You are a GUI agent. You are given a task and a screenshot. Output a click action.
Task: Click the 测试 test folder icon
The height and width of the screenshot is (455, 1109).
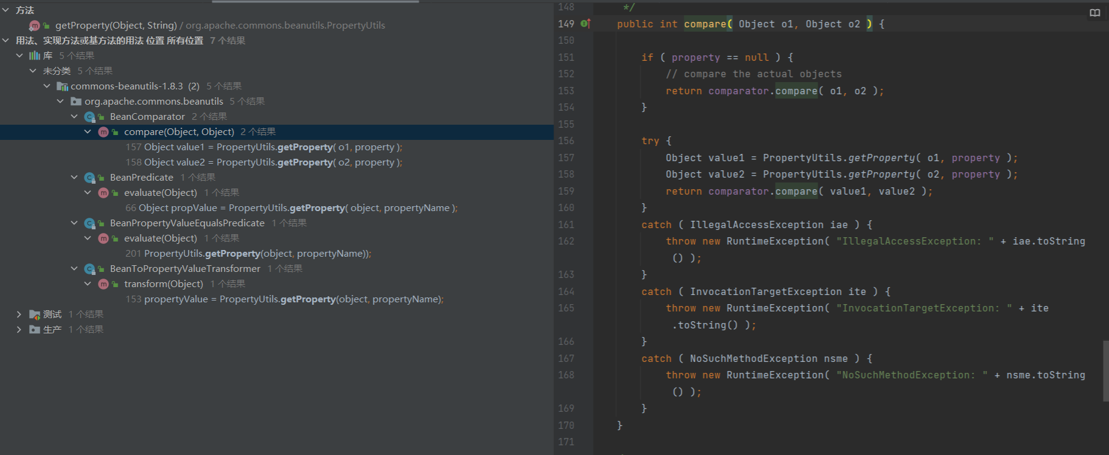coord(35,314)
